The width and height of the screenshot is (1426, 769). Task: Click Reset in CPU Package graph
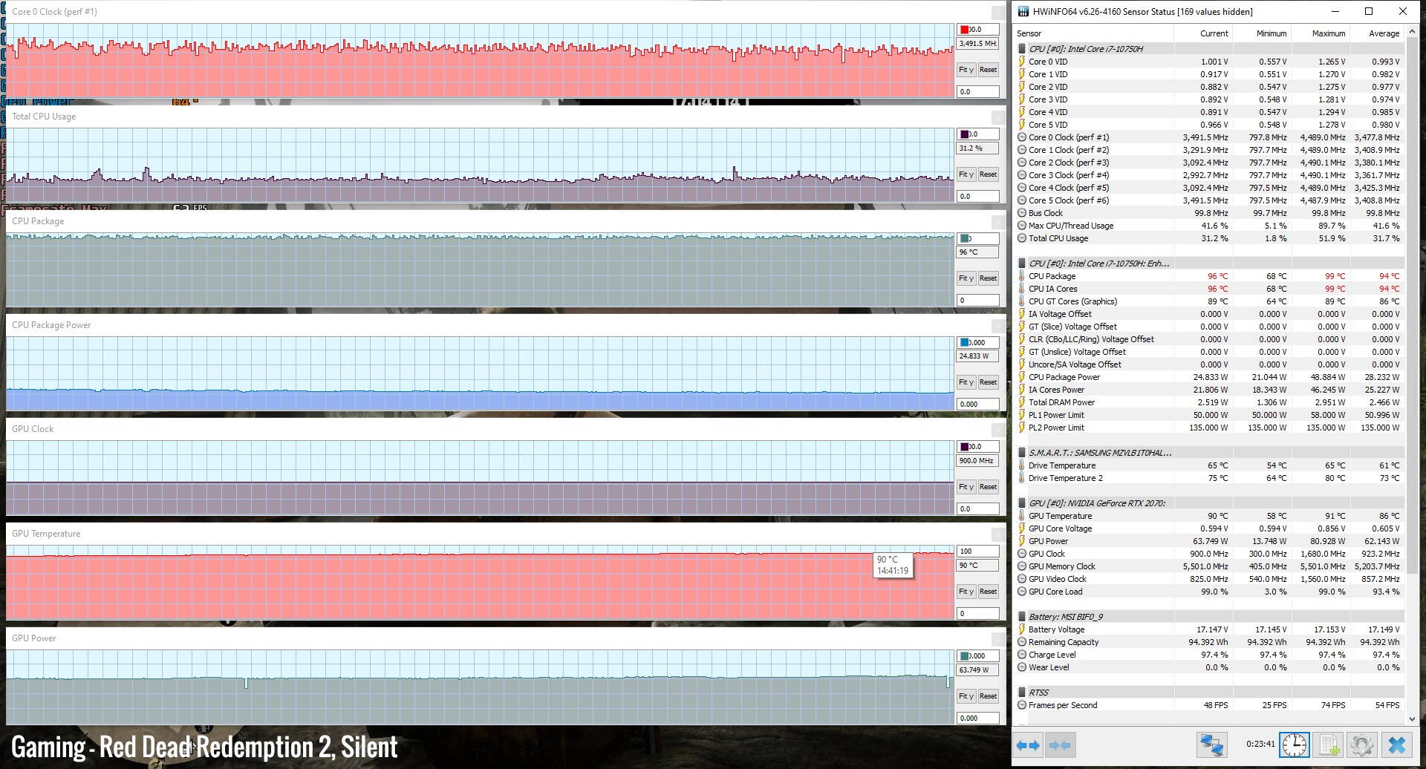[x=988, y=278]
